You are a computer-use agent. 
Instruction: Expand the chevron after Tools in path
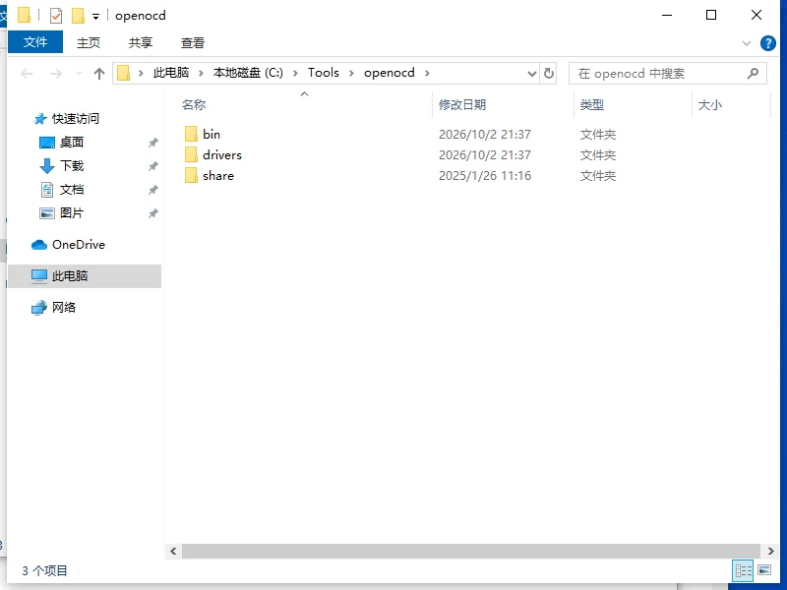click(x=351, y=73)
